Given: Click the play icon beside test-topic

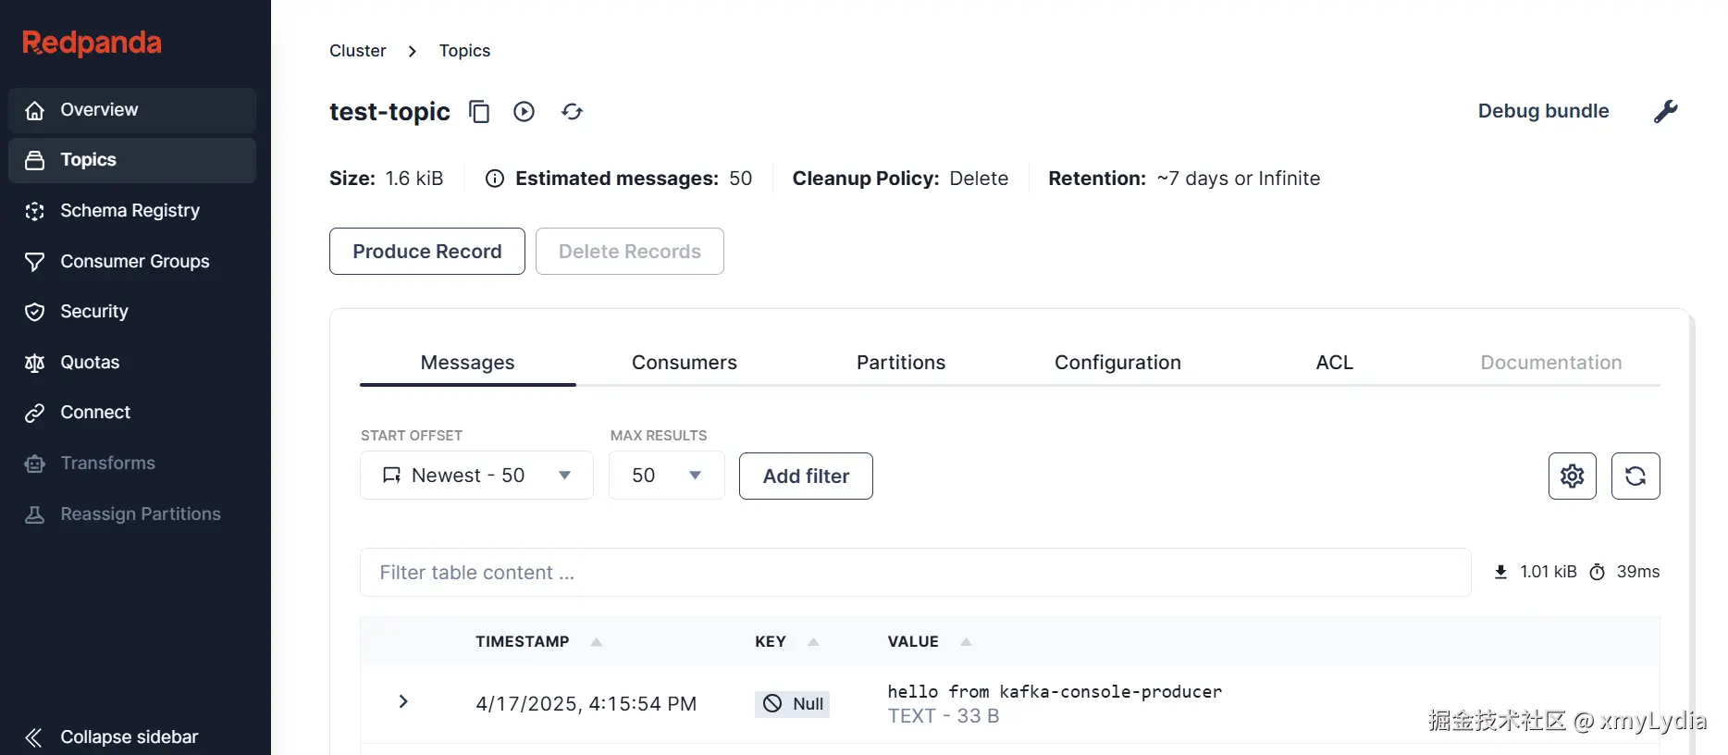Looking at the screenshot, I should coord(525,112).
